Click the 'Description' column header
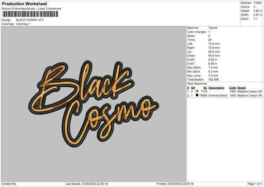Image resolution: width=264 pixels, height=187 pixels. pos(216,88)
